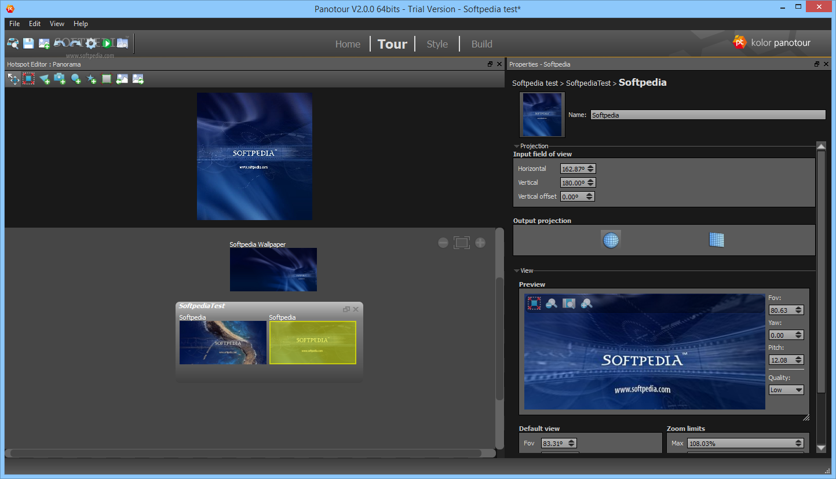This screenshot has height=479, width=836.
Task: Click the zoom-to-region magnifier icon in Preview
Action: [569, 303]
